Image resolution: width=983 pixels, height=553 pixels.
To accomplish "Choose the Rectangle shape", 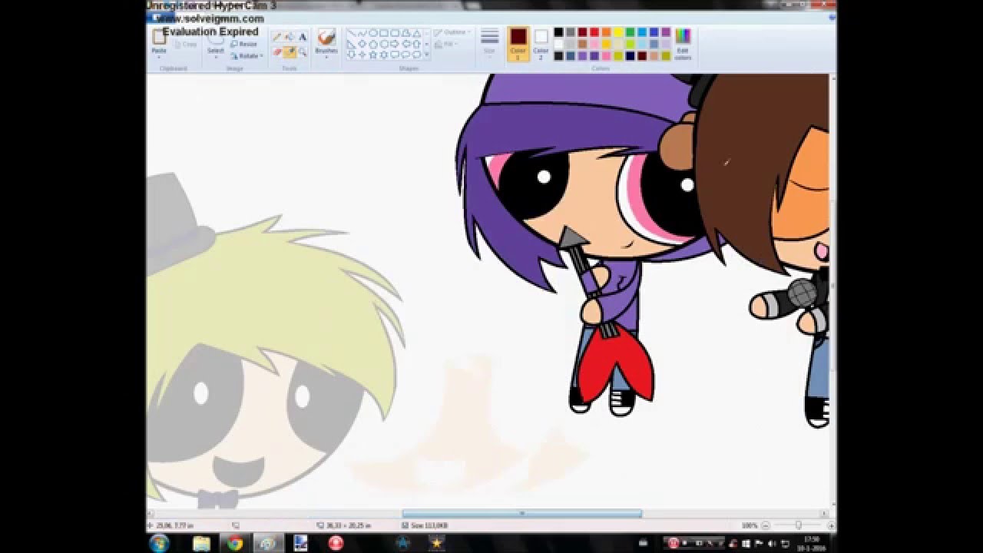I will point(384,33).
